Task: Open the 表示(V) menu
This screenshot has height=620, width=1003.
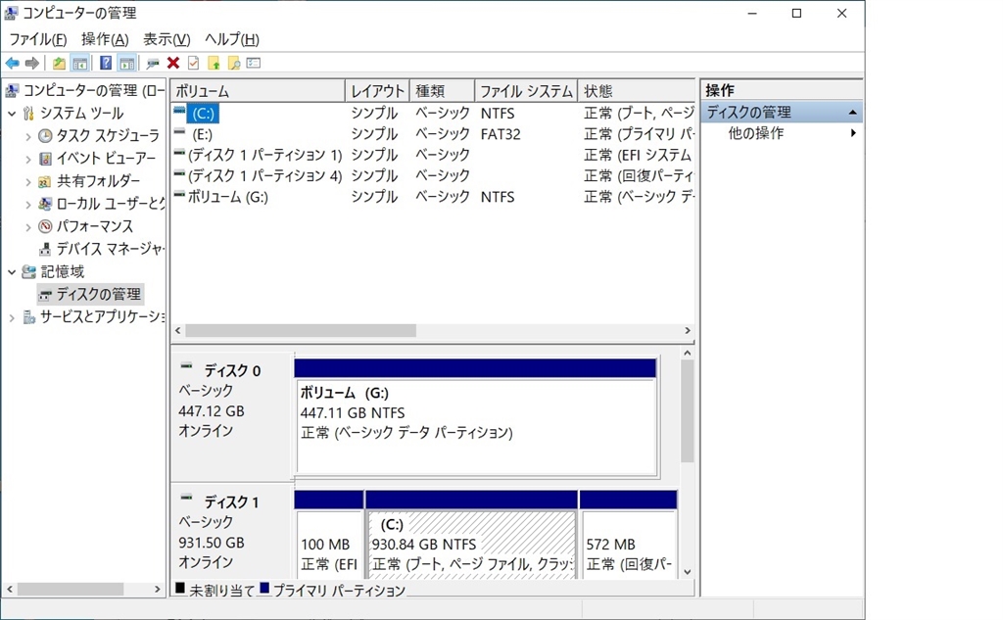Action: coord(167,40)
